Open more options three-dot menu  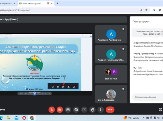tap(101, 110)
